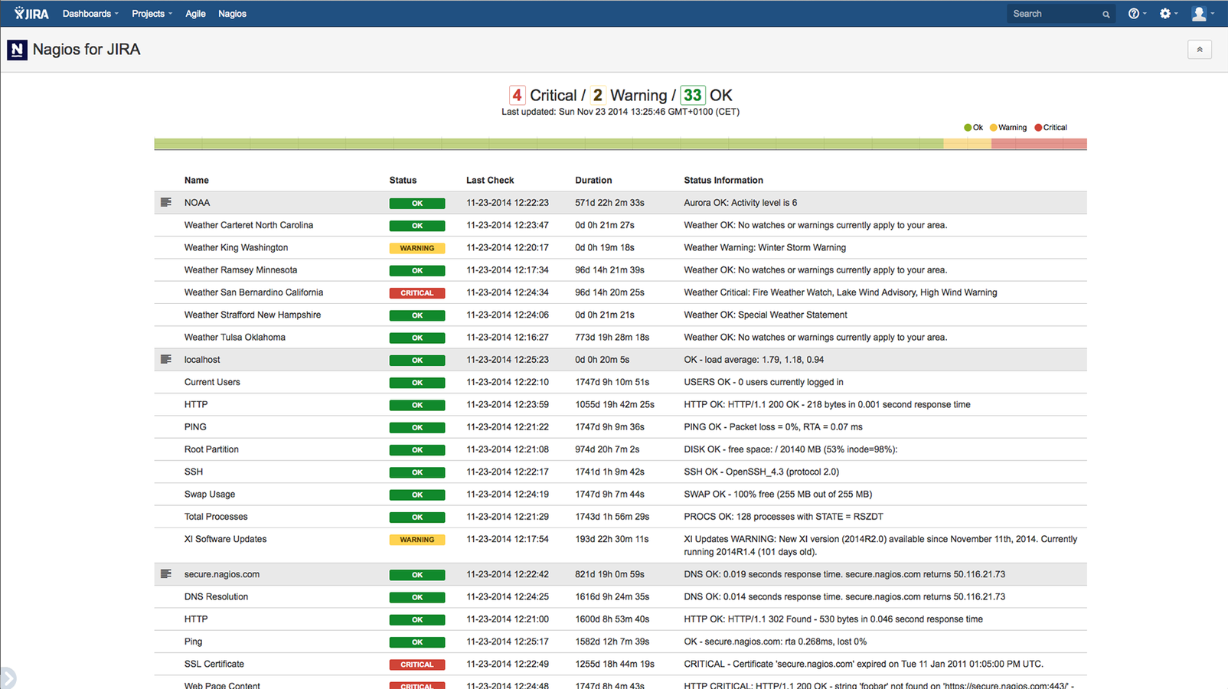Click the XI Software Updates service
The image size is (1228, 689).
(x=226, y=539)
